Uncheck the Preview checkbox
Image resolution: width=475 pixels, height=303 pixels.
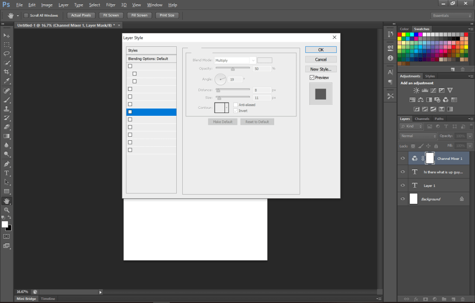click(312, 77)
